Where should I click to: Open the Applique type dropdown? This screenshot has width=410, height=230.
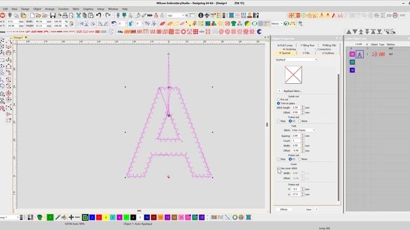[296, 59]
